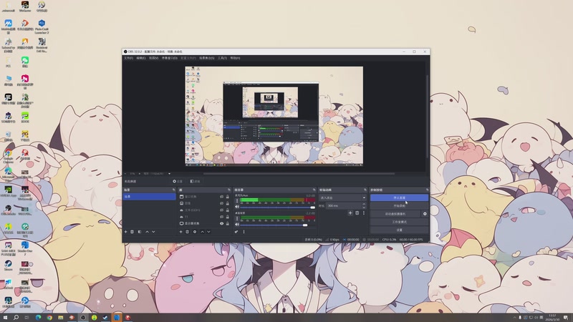This screenshot has width=573, height=322.
Task: Move the scene up with the arrow
Action: pyautogui.click(x=148, y=232)
